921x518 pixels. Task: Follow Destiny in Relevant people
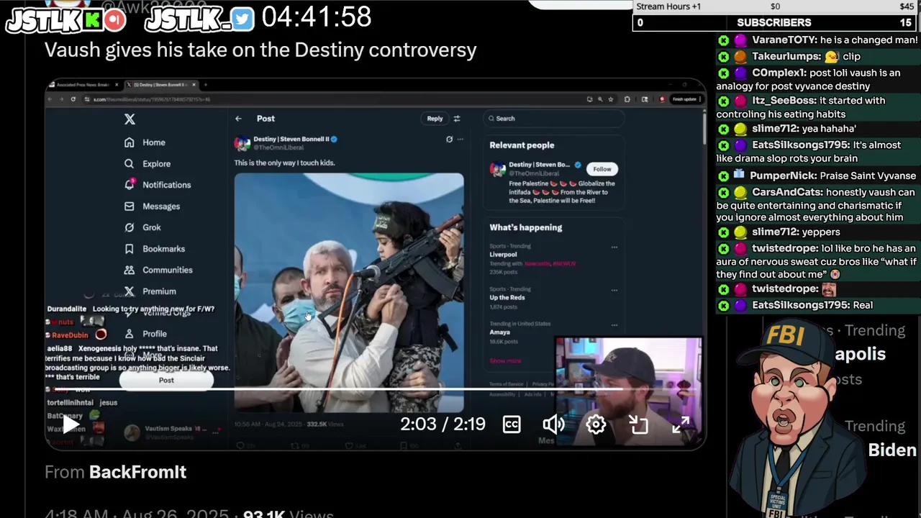click(602, 169)
